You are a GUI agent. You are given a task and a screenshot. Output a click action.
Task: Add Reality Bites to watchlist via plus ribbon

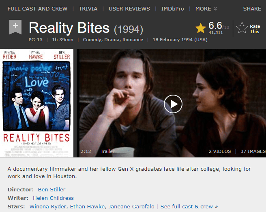(15, 27)
